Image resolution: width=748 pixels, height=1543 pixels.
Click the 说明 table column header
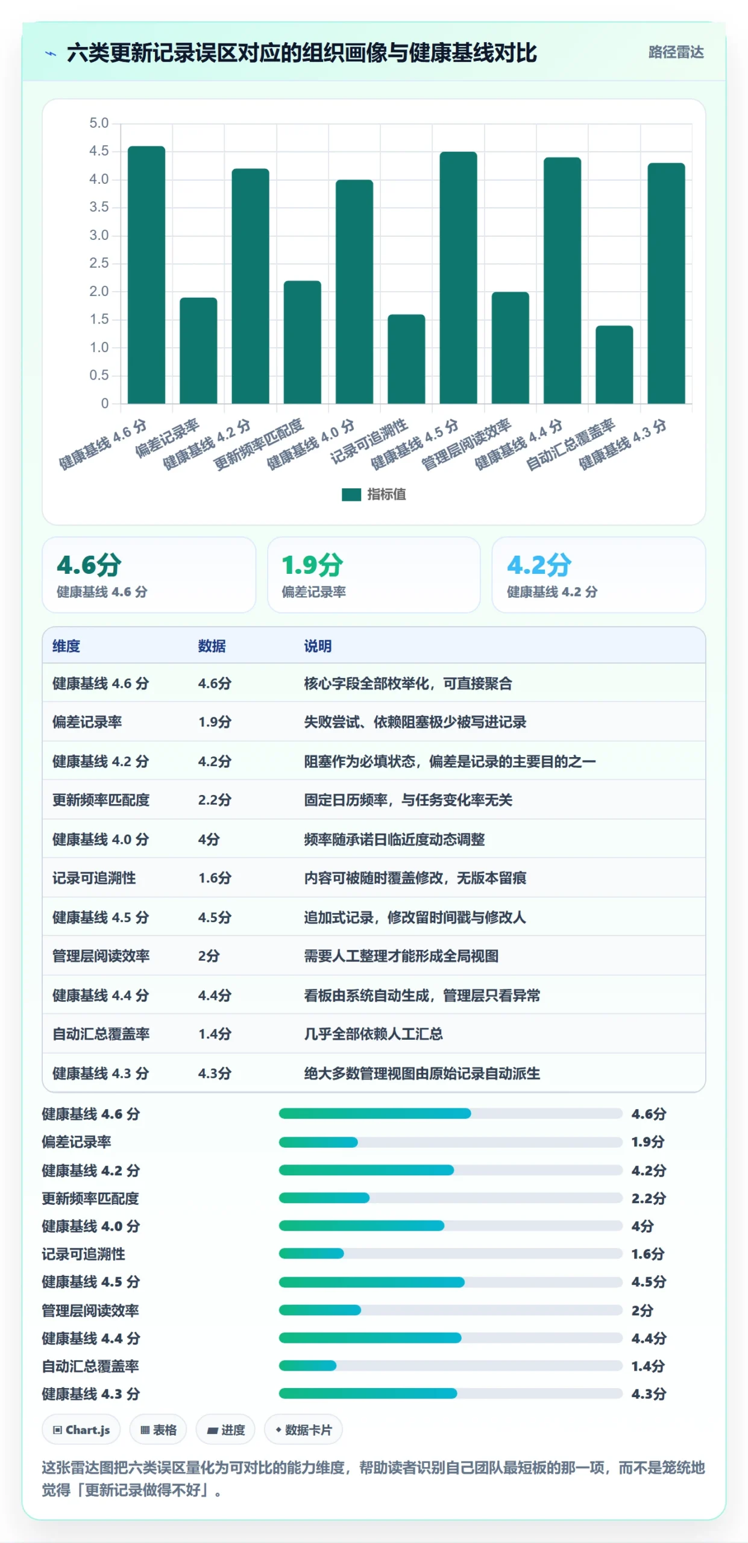[x=318, y=646]
